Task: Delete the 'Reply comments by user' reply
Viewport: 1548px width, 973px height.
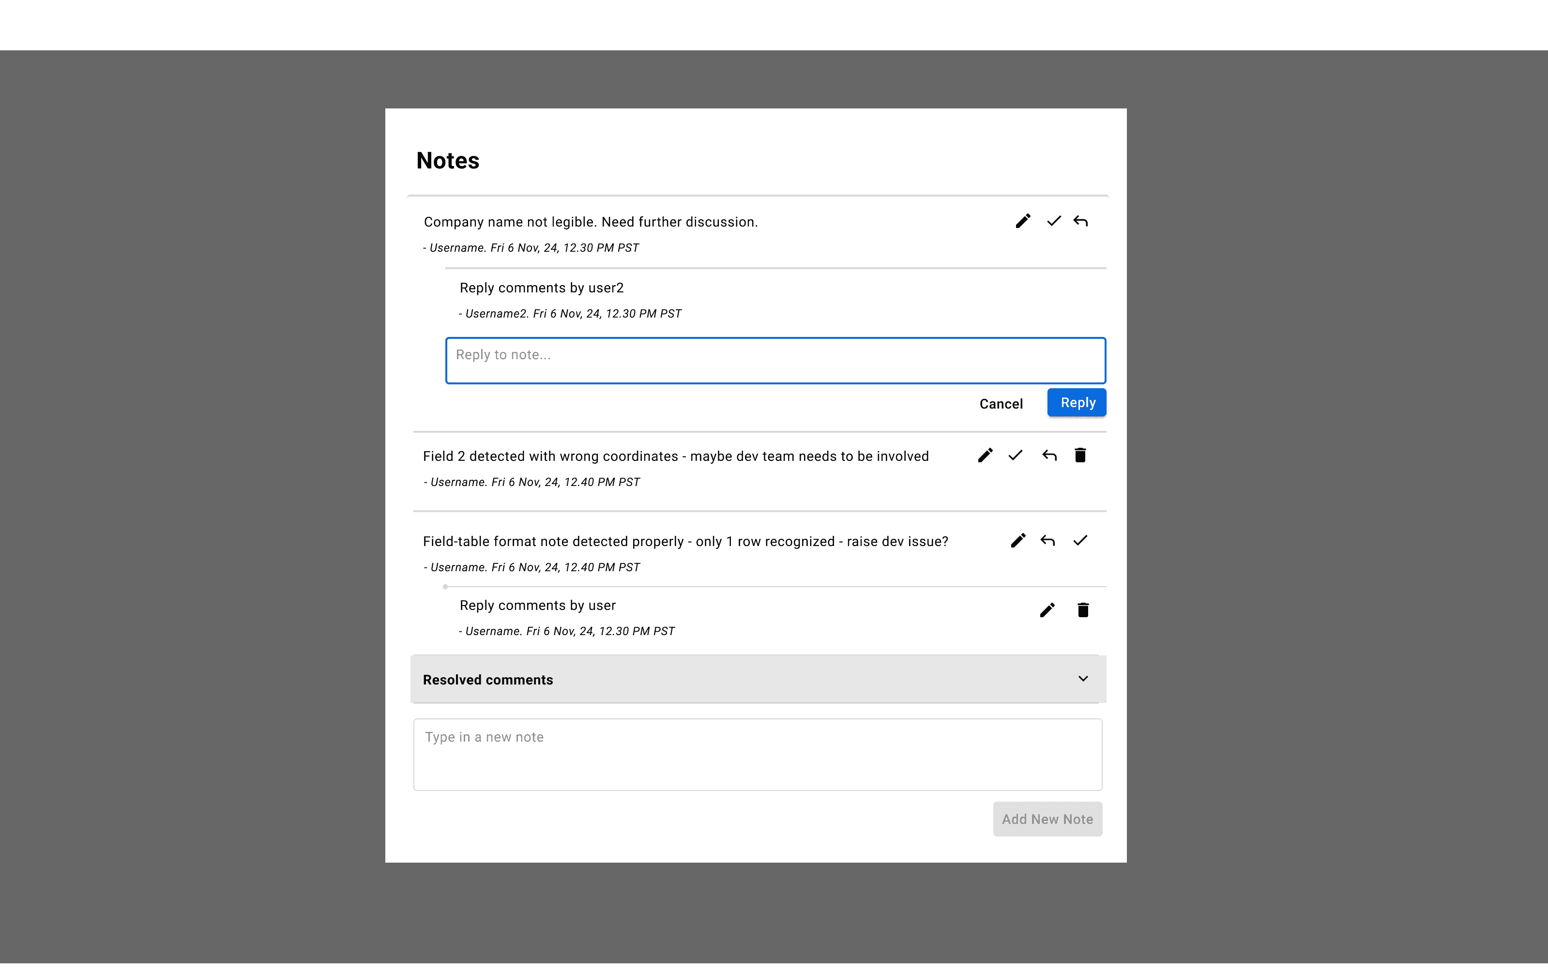Action: [x=1083, y=609]
